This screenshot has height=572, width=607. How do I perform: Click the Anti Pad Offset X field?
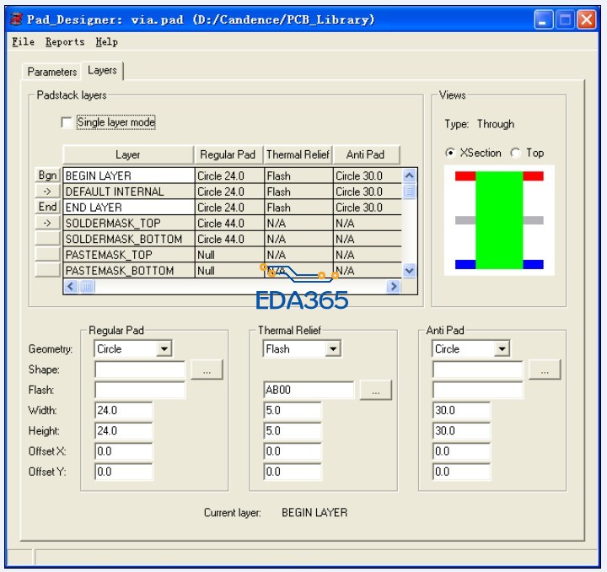(461, 451)
